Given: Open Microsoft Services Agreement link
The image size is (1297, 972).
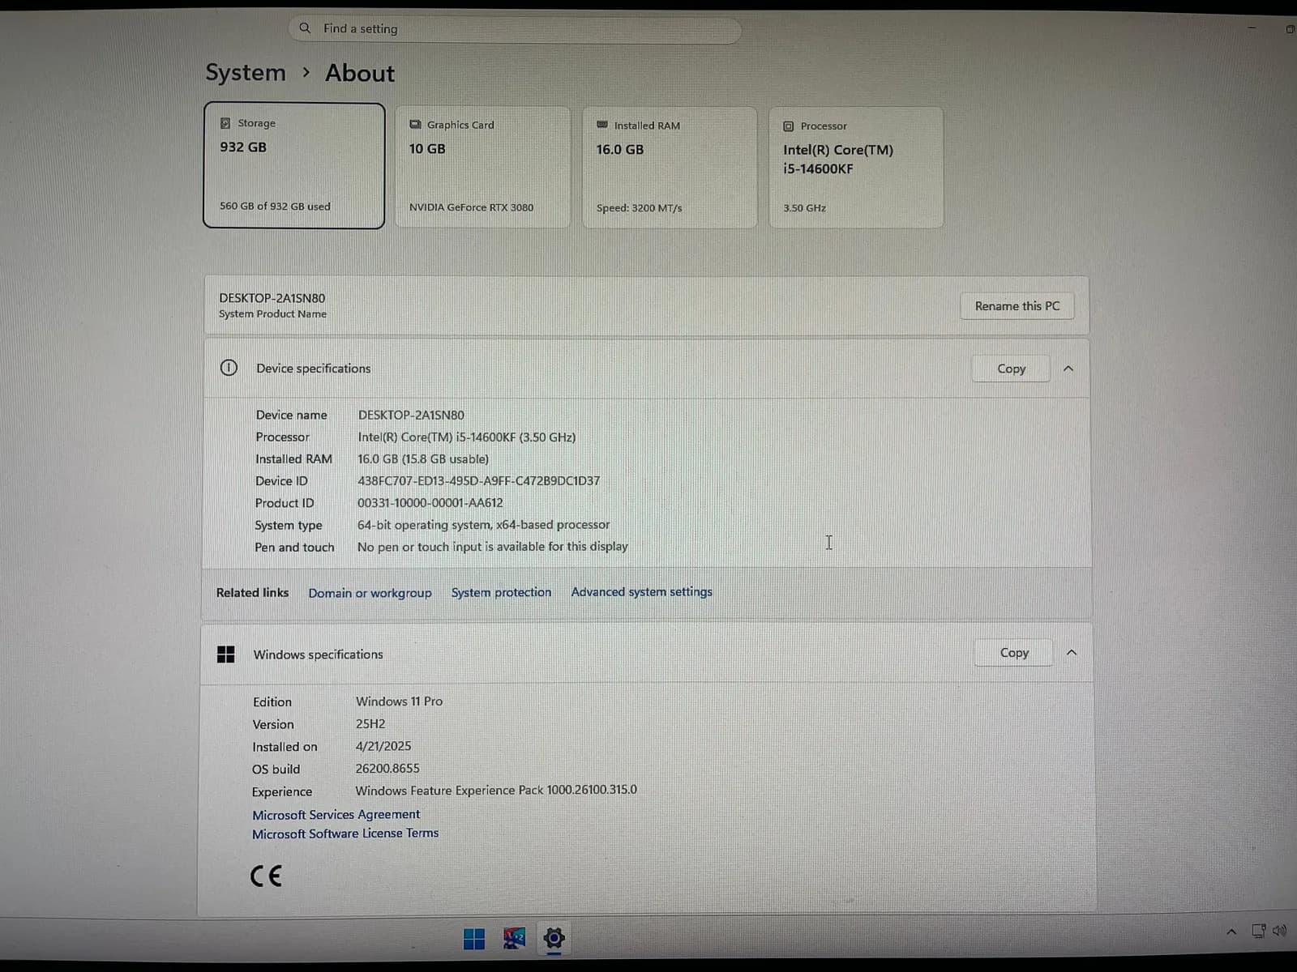Looking at the screenshot, I should [336, 815].
